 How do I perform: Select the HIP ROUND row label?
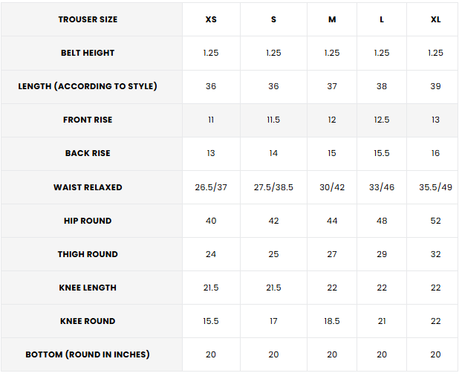click(88, 221)
